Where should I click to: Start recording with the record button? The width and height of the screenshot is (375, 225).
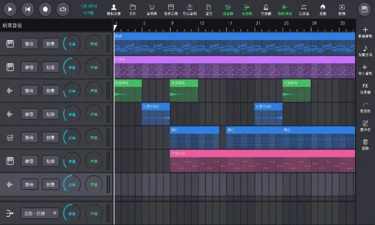45,9
